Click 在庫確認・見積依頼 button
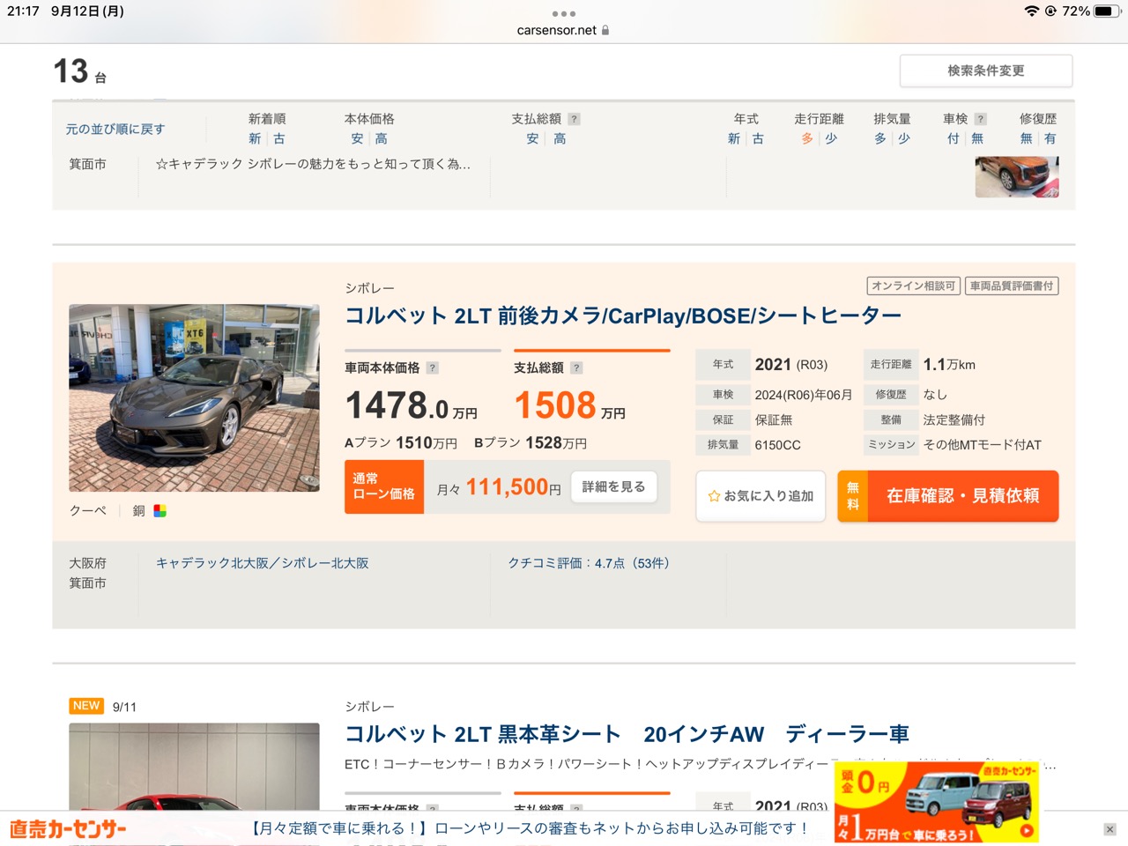This screenshot has width=1128, height=846. 948,496
